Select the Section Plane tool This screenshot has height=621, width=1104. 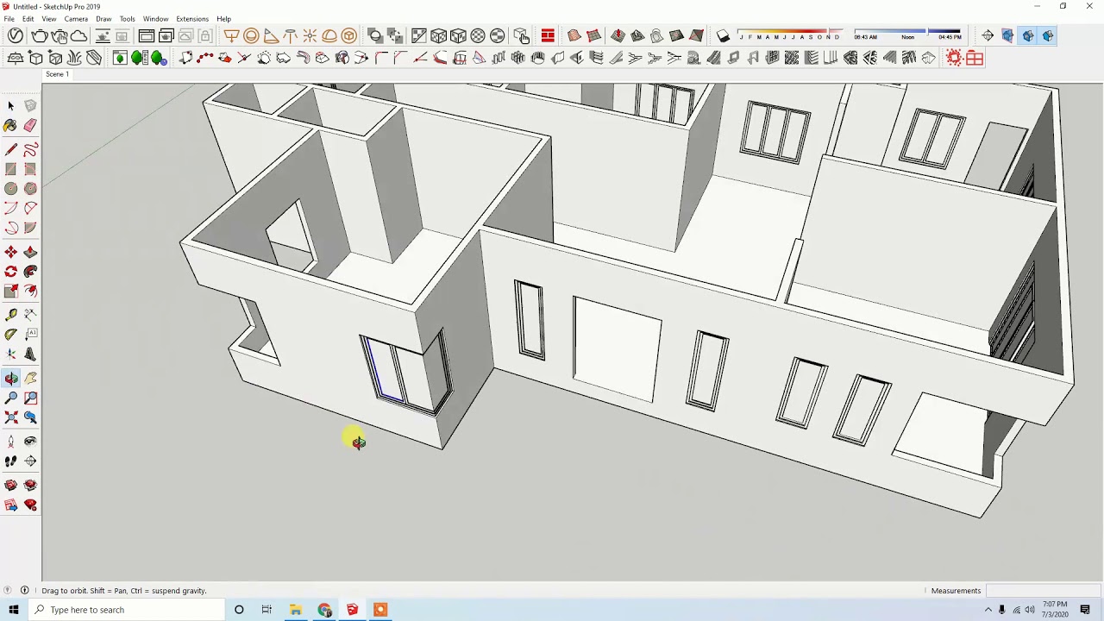coord(30,461)
